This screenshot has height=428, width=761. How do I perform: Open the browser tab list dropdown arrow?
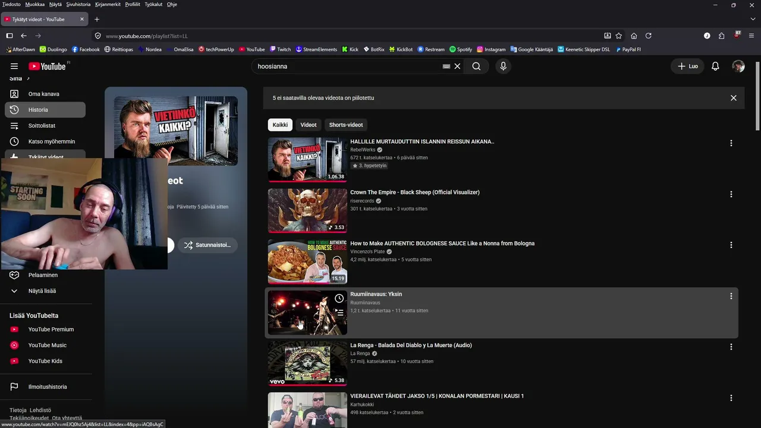(x=753, y=19)
